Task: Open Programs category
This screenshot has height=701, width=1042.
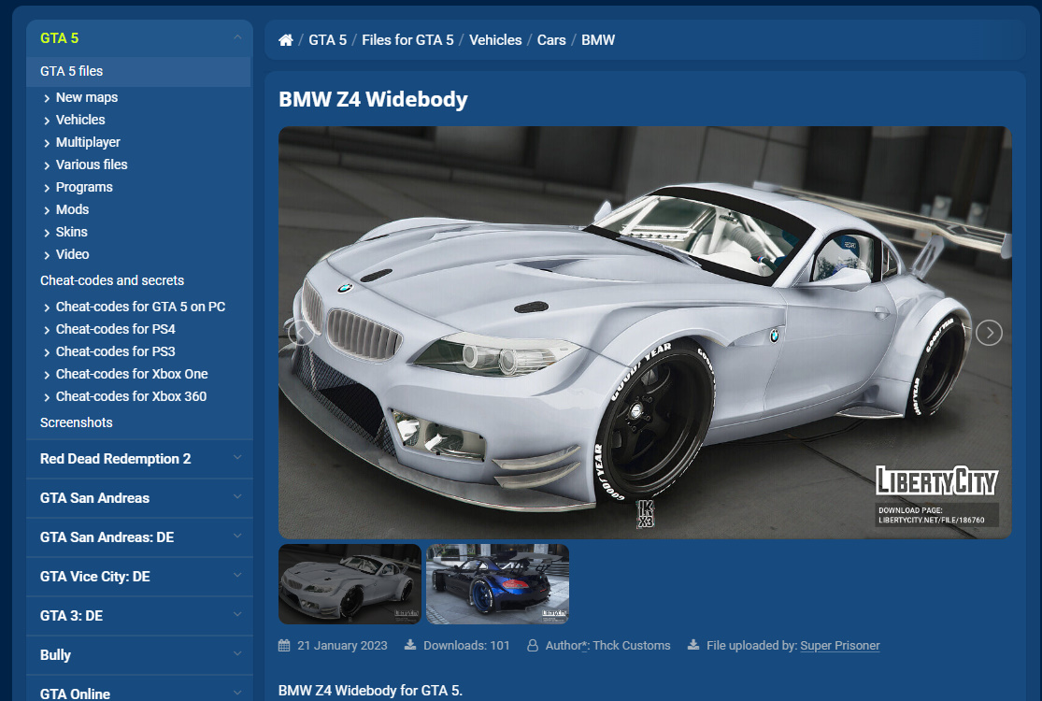Action: click(x=84, y=187)
